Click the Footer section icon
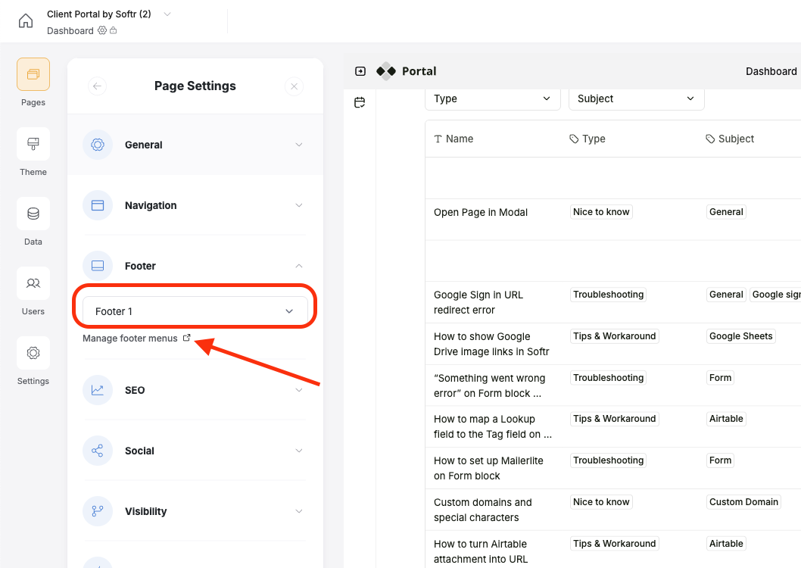 [x=98, y=266]
